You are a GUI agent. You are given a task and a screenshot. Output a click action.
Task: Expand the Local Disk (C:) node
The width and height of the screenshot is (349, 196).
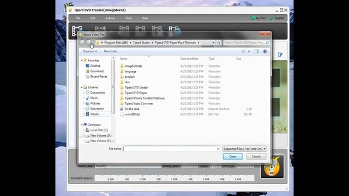84,130
